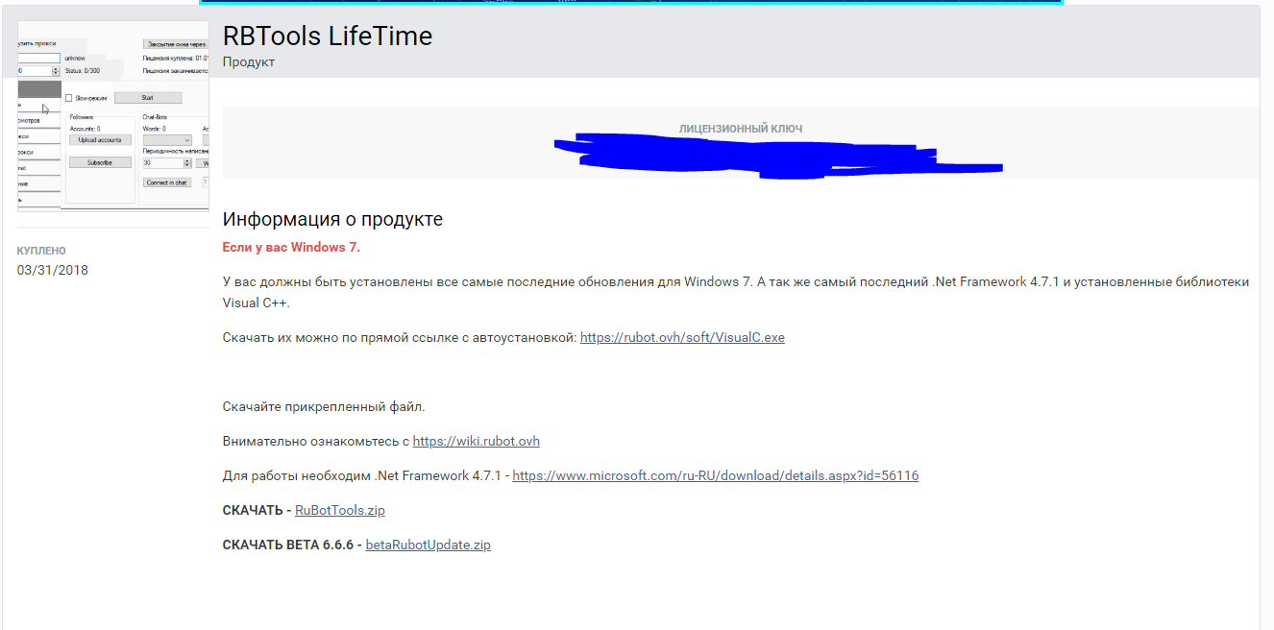1274x630 pixels.
Task: Open the VisualC.exe direct download link
Action: (x=682, y=338)
